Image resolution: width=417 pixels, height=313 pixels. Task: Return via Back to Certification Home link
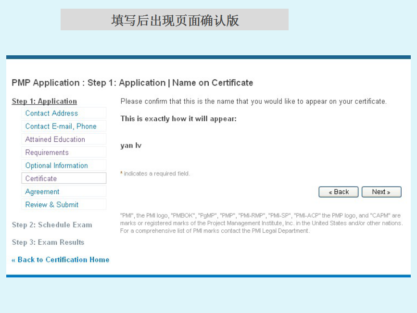pos(61,260)
